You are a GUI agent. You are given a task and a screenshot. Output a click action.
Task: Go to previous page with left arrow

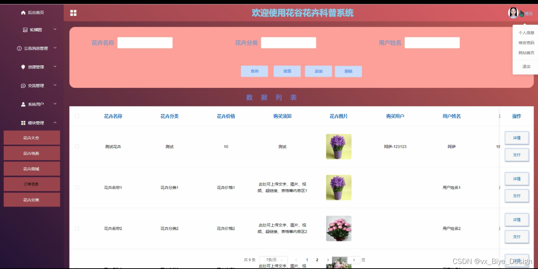tap(296, 260)
